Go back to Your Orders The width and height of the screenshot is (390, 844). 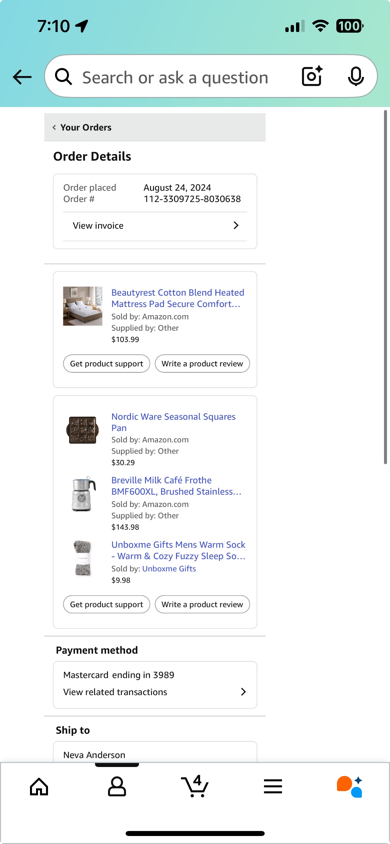point(82,127)
